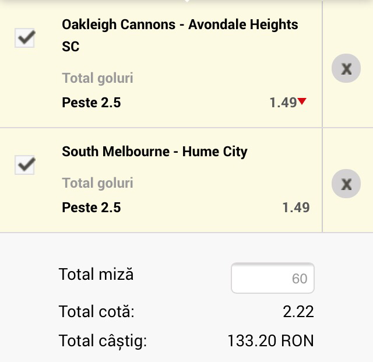Click the red odds-drop arrow icon
Viewport: 373px width, 362px height.
coord(302,101)
